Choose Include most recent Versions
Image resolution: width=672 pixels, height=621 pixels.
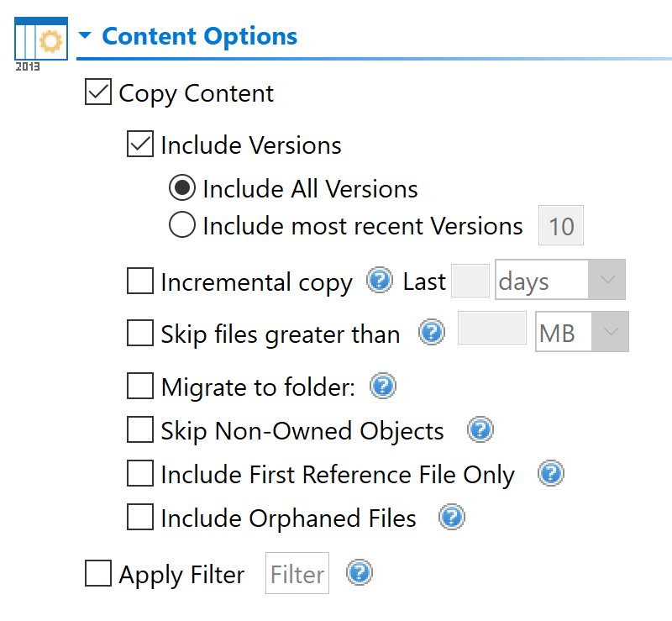click(181, 225)
